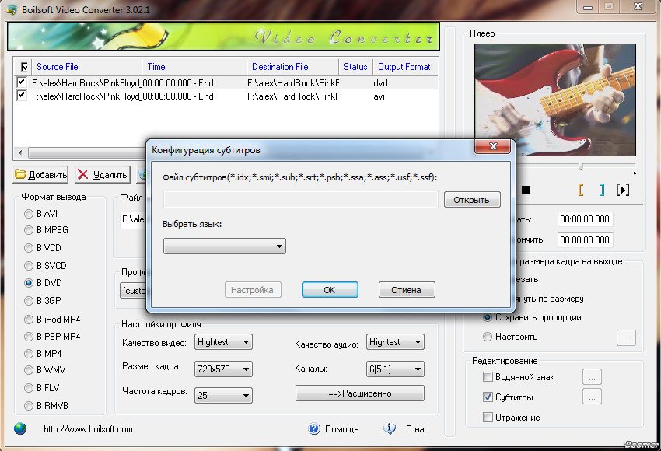
Task: Click the folder icon on the Добавить button
Action: click(x=20, y=174)
